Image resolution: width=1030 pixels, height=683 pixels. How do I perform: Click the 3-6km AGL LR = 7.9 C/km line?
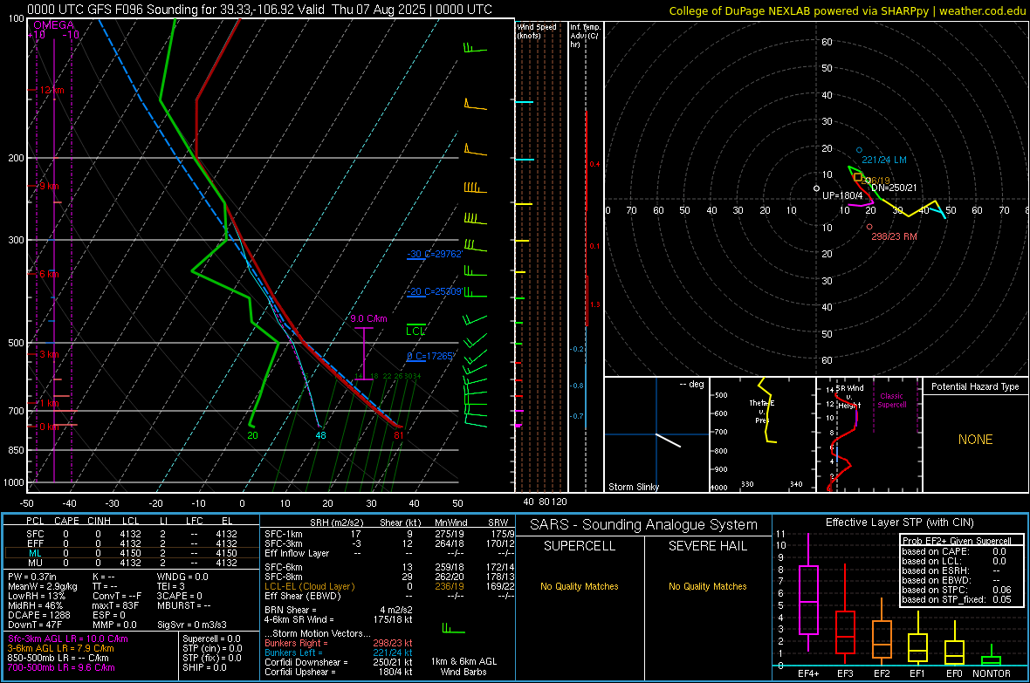[x=60, y=647]
